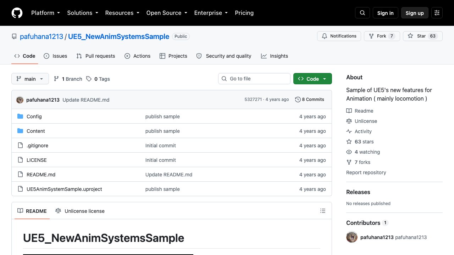
Task: Click the pulse icon next to Activity
Action: 349,131
